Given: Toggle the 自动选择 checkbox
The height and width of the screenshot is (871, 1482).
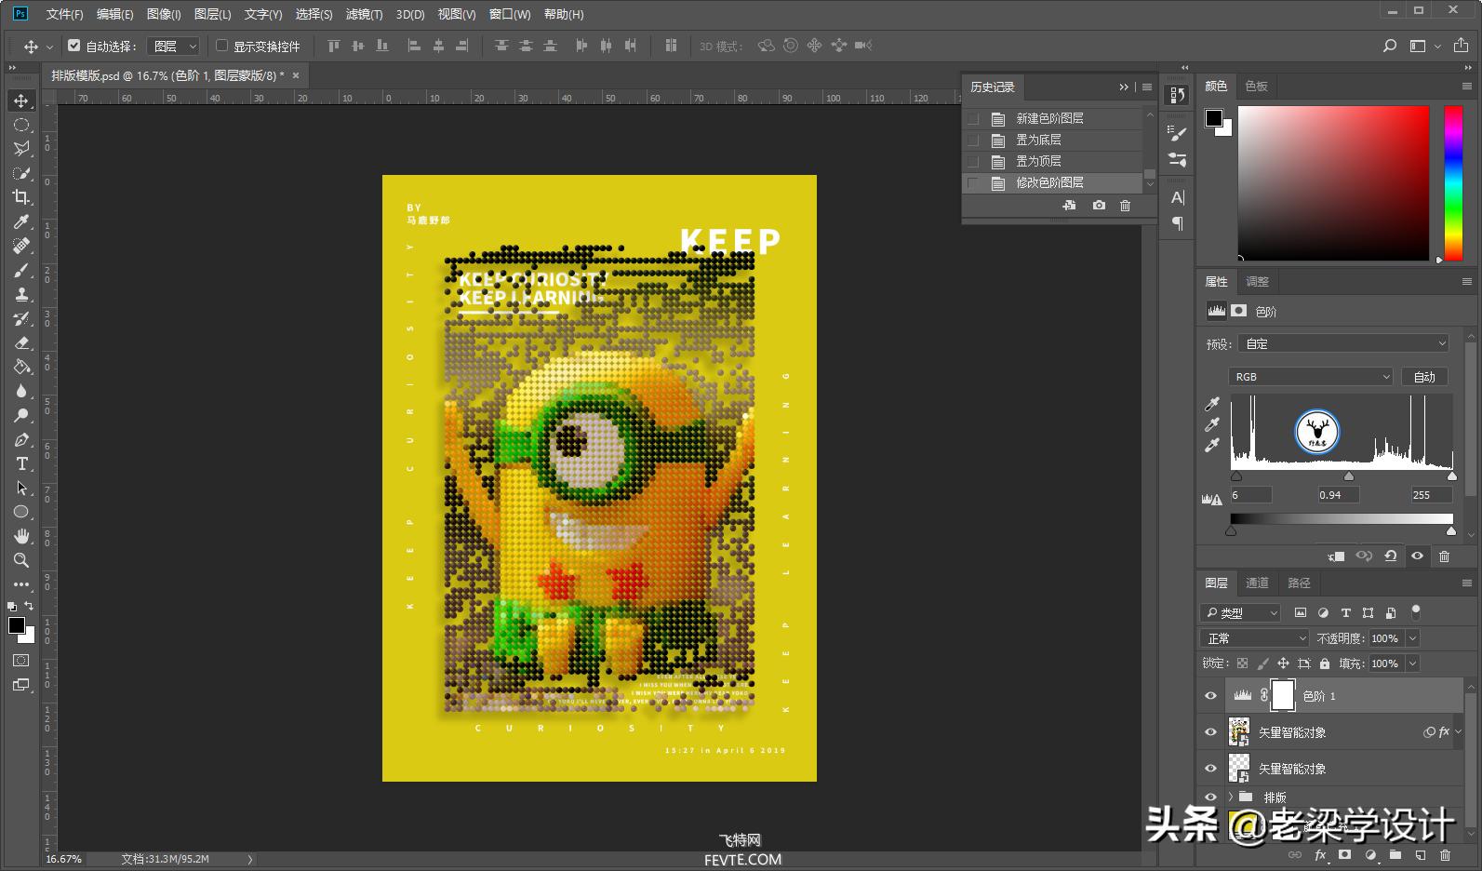Looking at the screenshot, I should click(74, 46).
